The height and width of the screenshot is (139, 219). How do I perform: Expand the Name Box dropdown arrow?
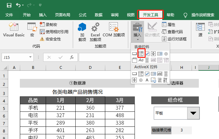(x=30, y=57)
